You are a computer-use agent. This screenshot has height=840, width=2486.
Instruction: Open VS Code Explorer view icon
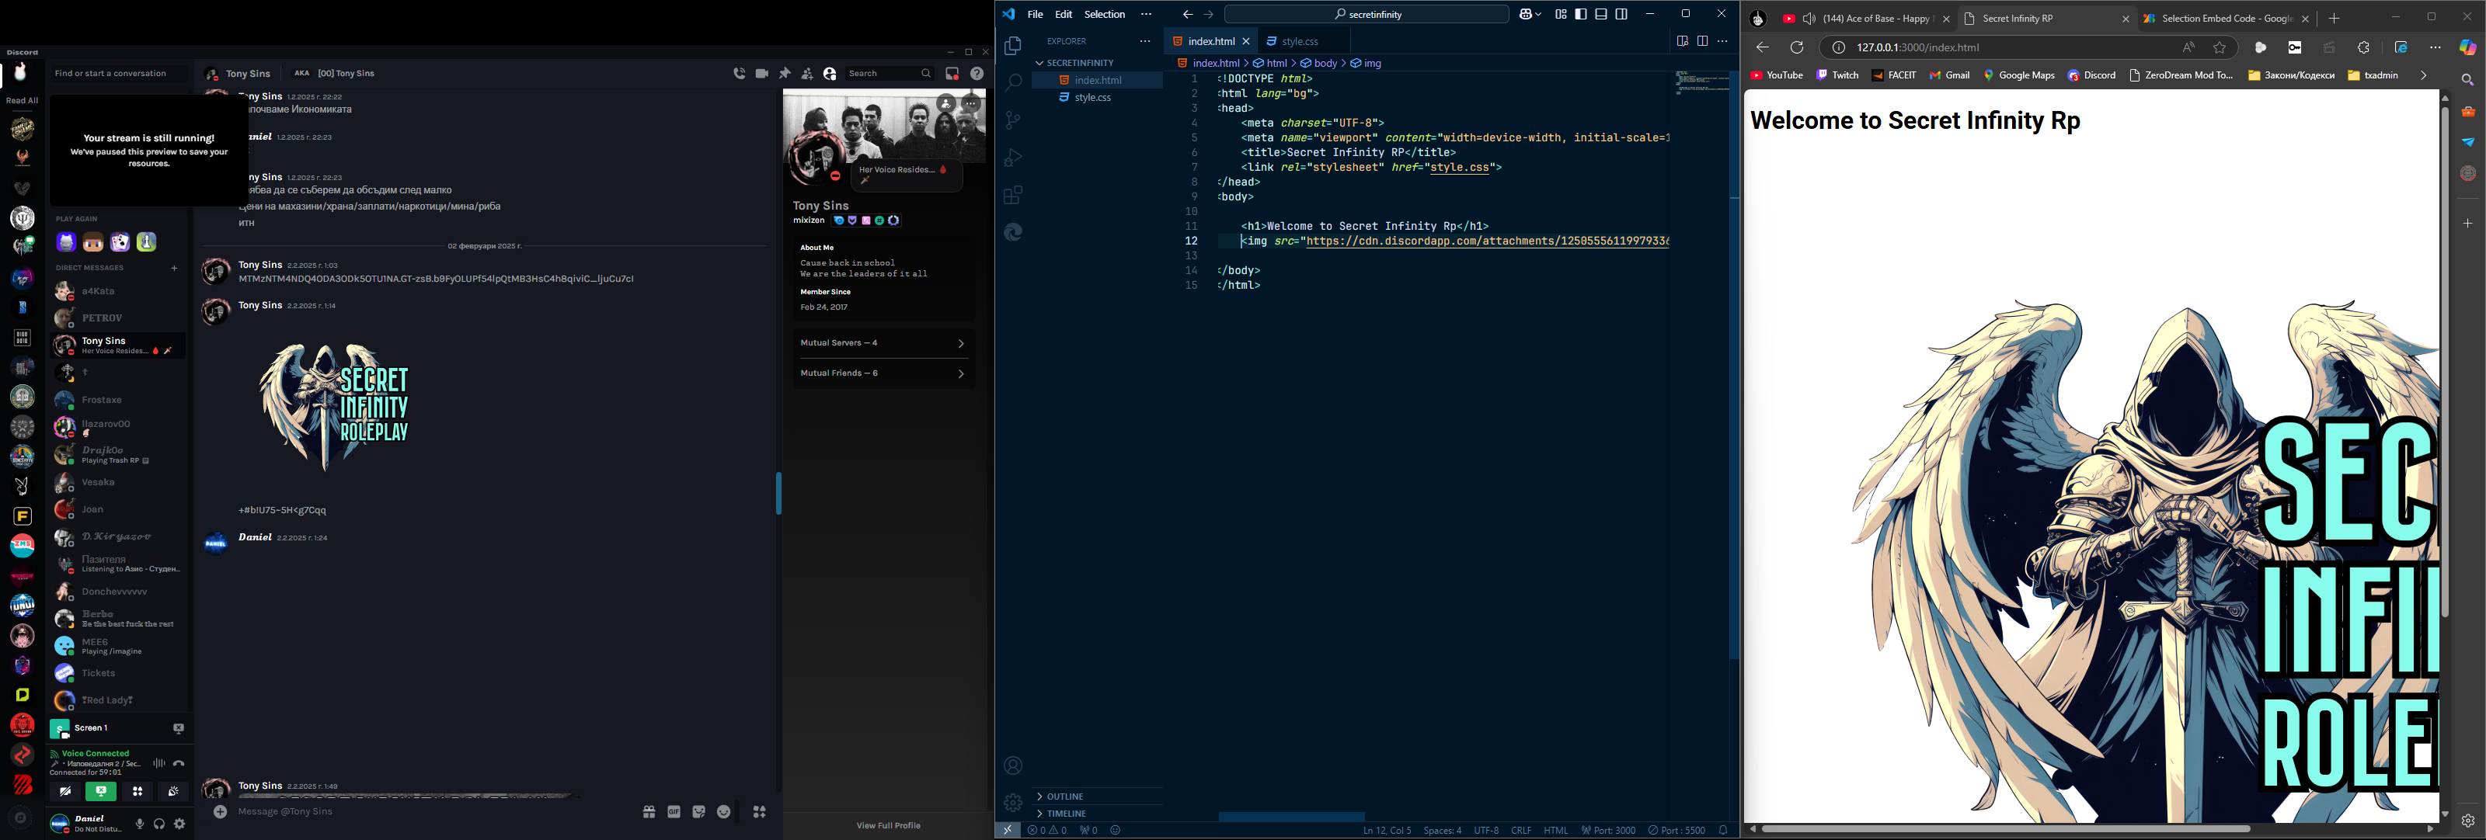(1012, 45)
